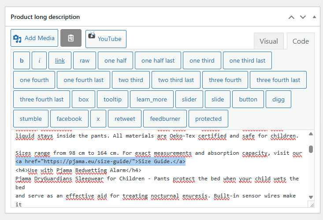The height and width of the screenshot is (220, 323).
Task: Insert the stumble shortcode
Action: 31,119
